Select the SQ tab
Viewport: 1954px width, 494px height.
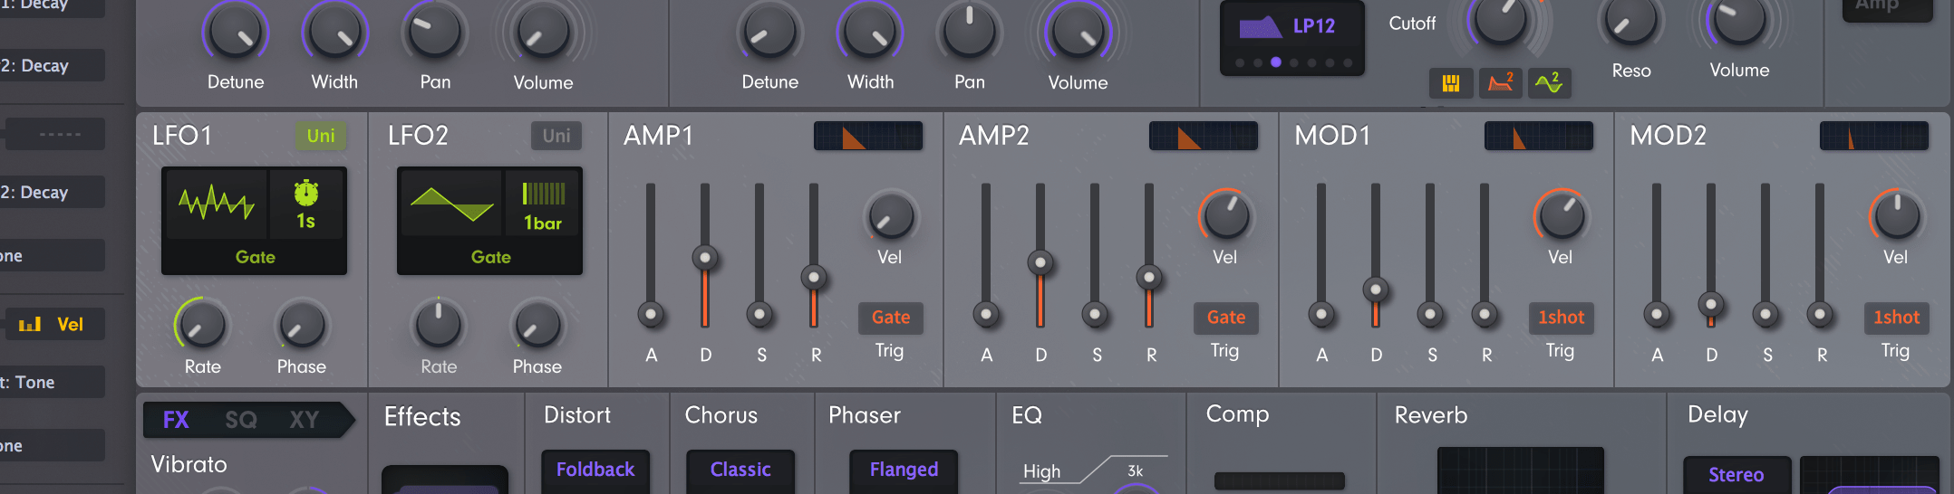(x=241, y=420)
